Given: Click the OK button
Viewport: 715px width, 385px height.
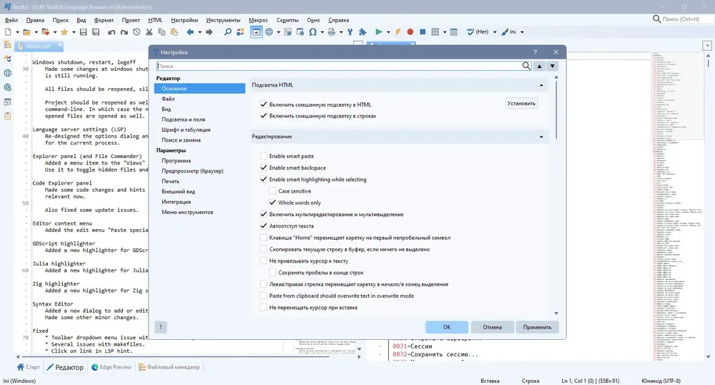Looking at the screenshot, I should [x=447, y=327].
